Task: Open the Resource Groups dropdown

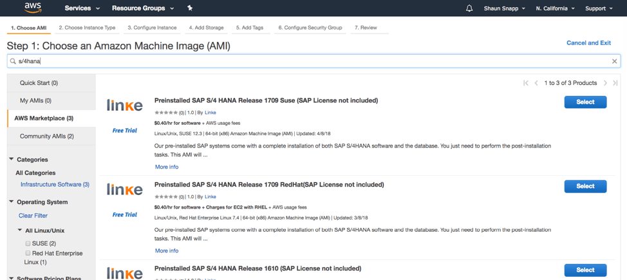Action: [143, 8]
